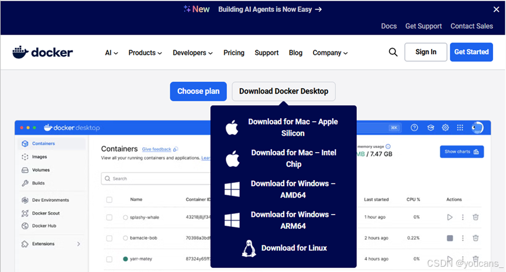Click the user avatar in Docker Desktop header
Image resolution: width=506 pixels, height=272 pixels.
477,128
